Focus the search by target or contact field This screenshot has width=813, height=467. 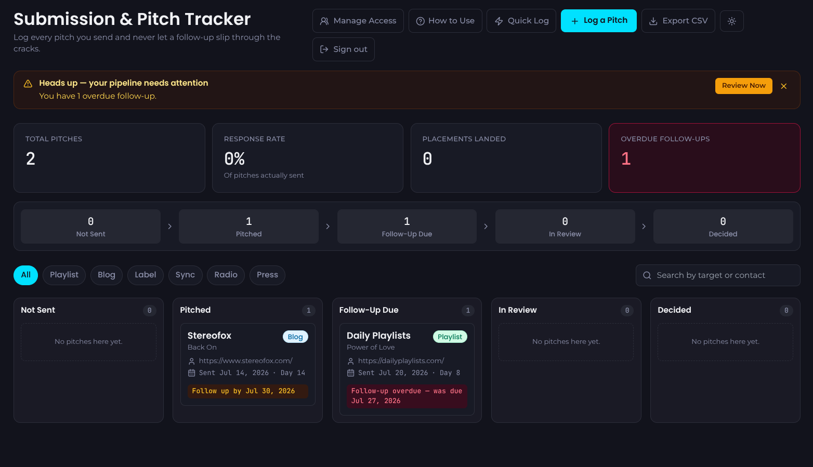(x=717, y=275)
